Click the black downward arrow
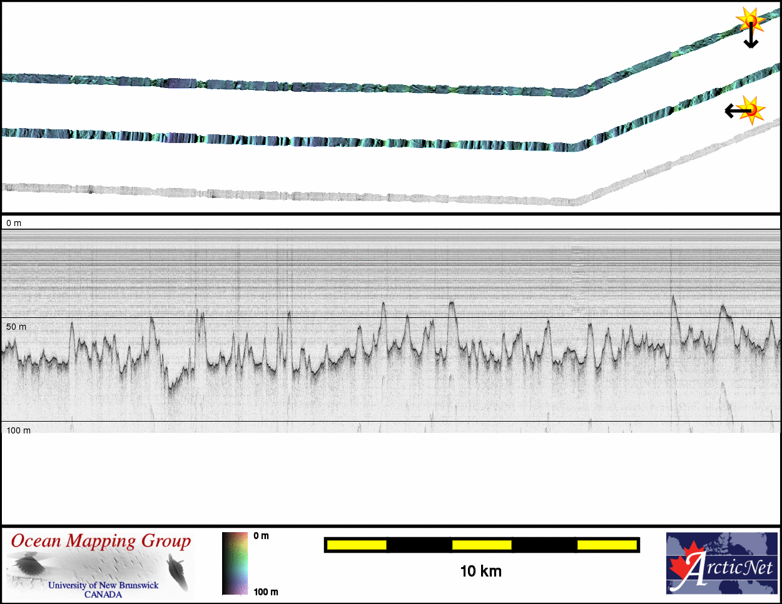 click(x=751, y=39)
